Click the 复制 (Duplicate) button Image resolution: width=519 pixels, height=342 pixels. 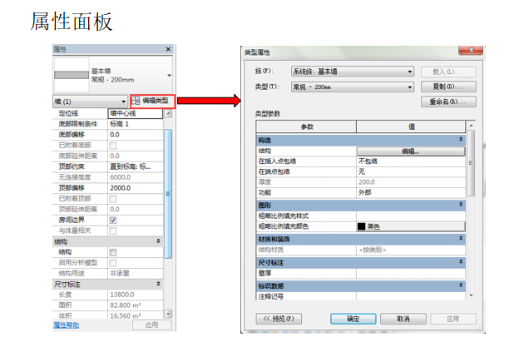(448, 87)
